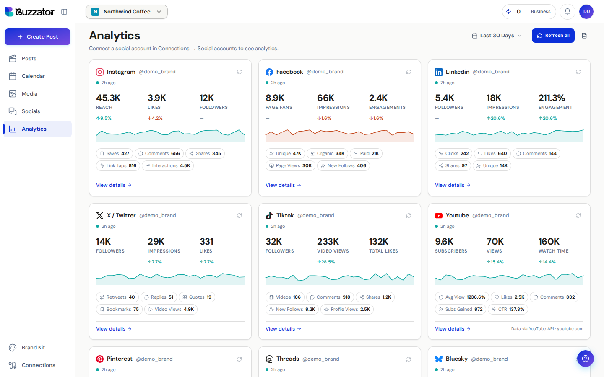Open the notifications bell
The width and height of the screenshot is (604, 377).
[568, 12]
